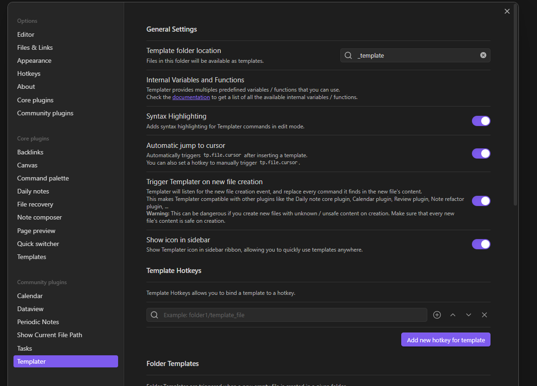Click the search icon in Template folder location

coord(348,55)
